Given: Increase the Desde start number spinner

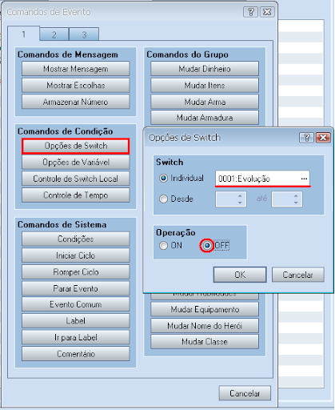Looking at the screenshot, I should coord(240,196).
